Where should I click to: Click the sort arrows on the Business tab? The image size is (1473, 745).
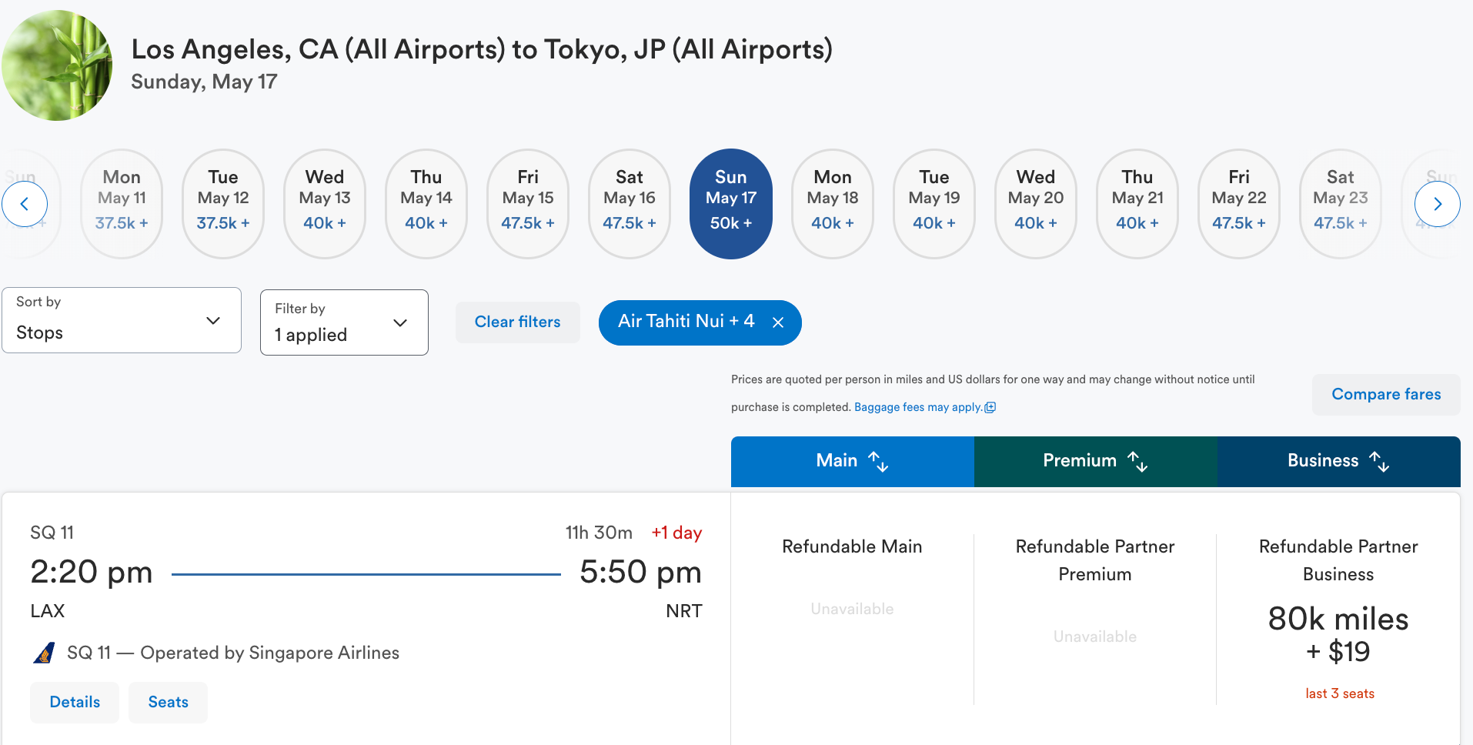(1379, 461)
